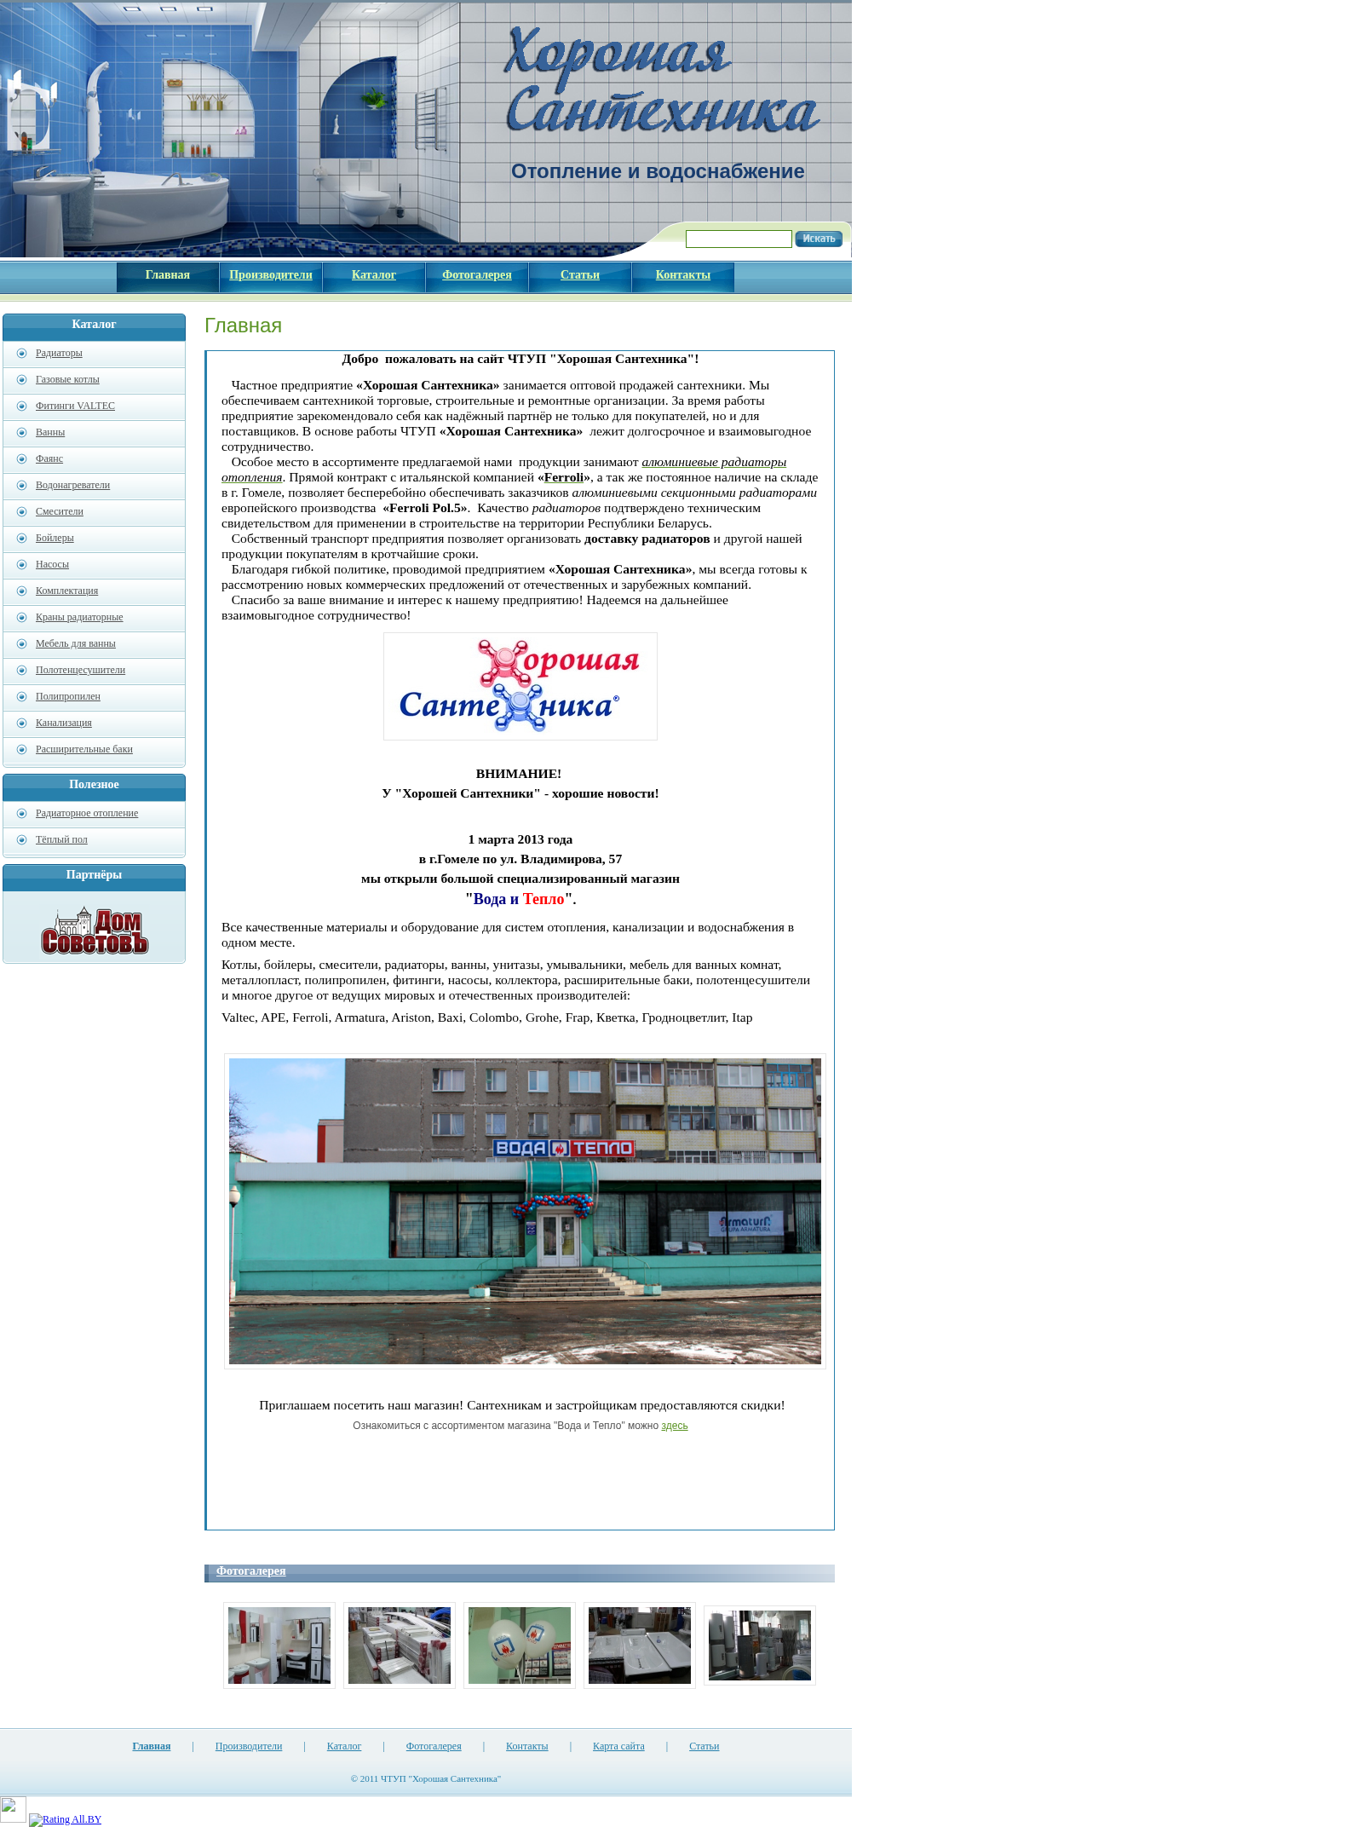The image size is (1363, 1827).
Task: Click the footer Фотогалерея link
Action: [x=434, y=1747]
